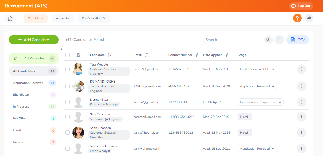
Task: Open the candidate filter funnel icon
Action: click(279, 40)
